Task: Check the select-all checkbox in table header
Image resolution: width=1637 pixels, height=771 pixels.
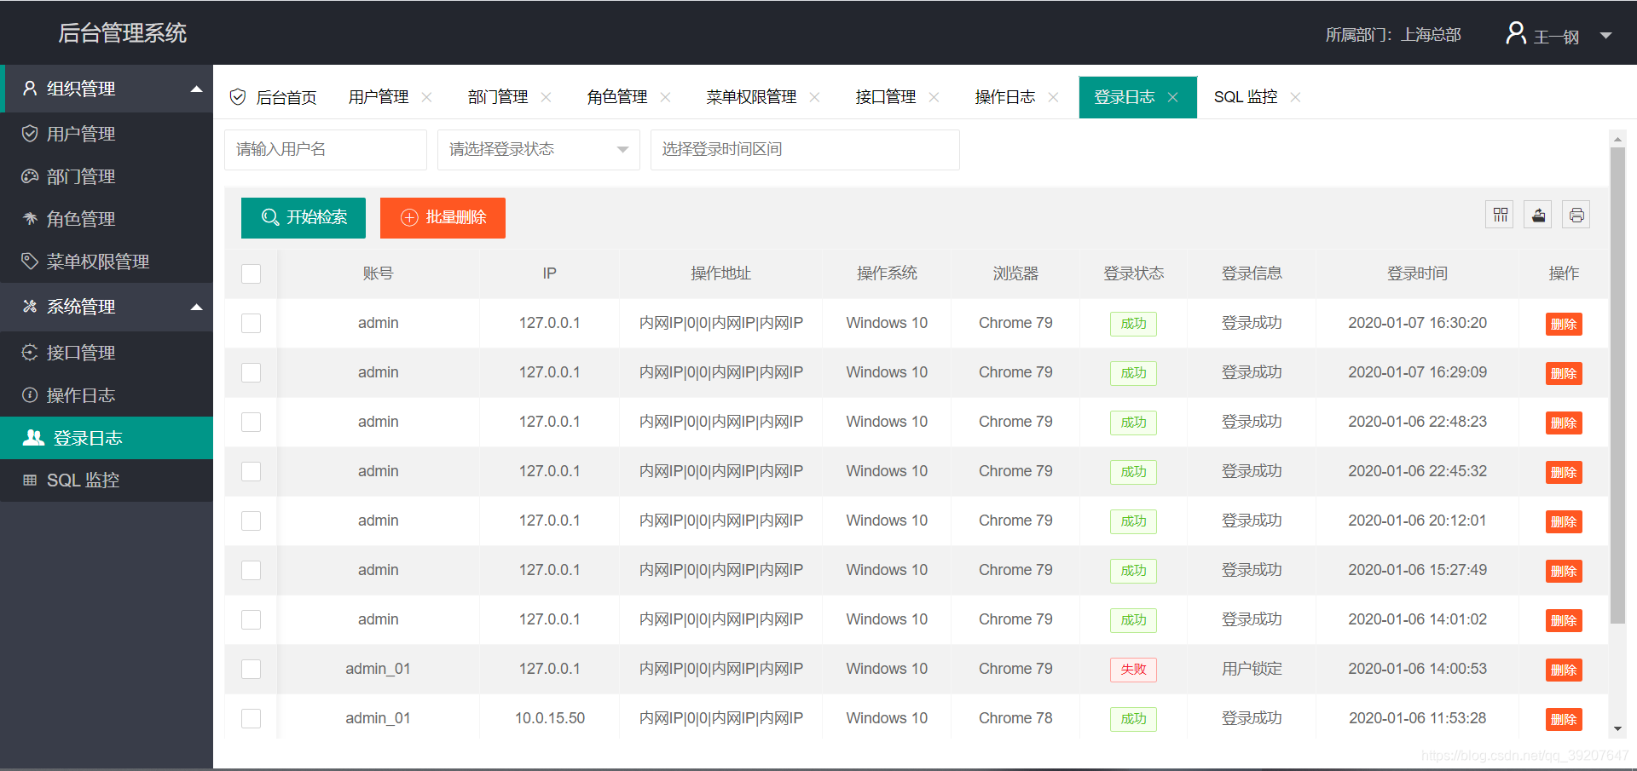Action: (x=251, y=273)
